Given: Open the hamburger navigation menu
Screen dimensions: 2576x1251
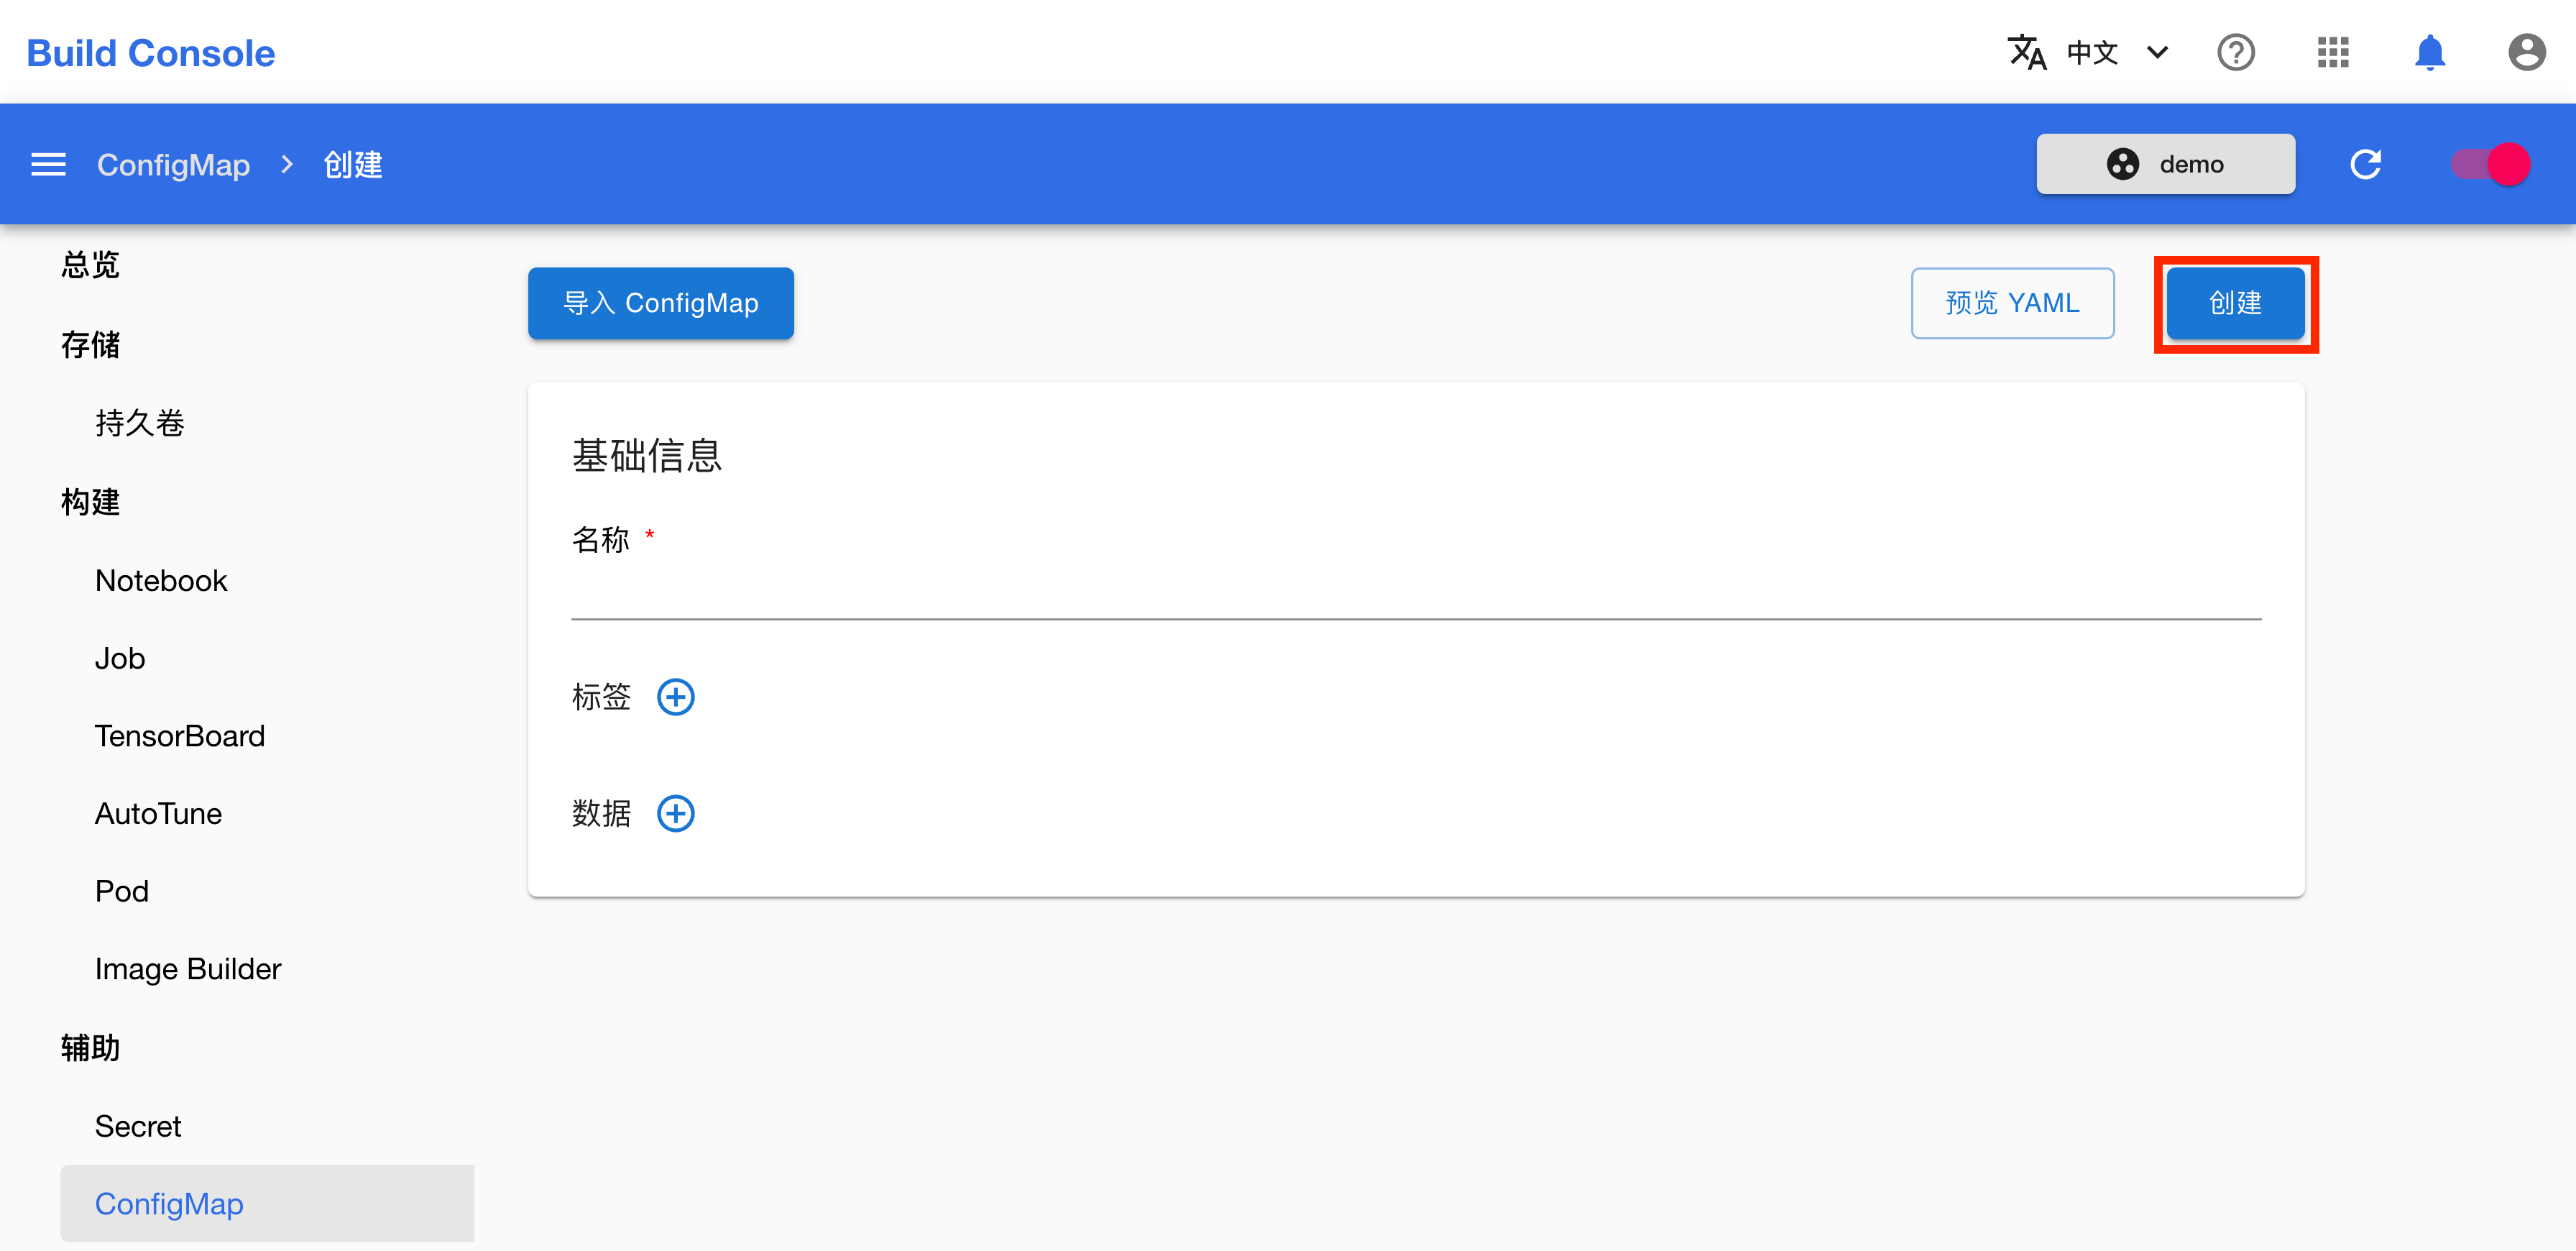Looking at the screenshot, I should pyautogui.click(x=47, y=164).
